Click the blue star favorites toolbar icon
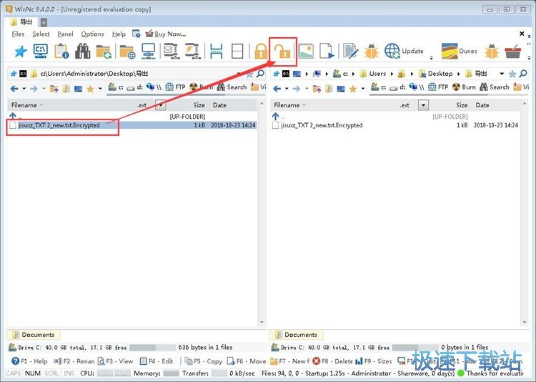This screenshot has width=536, height=382. (x=21, y=52)
